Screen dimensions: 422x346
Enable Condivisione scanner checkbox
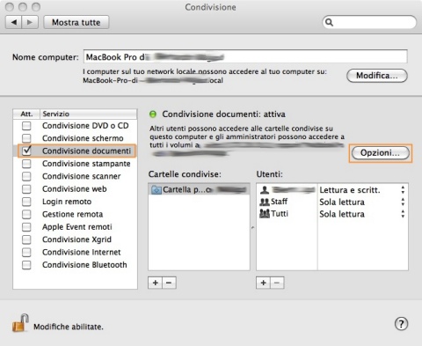[26, 176]
